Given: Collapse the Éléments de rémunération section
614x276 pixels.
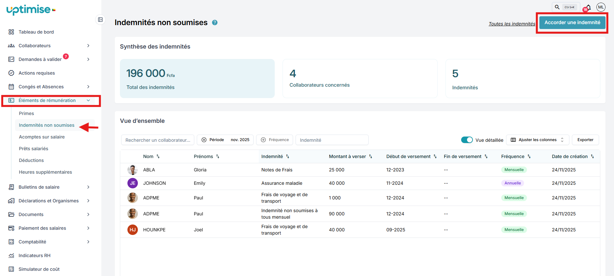Looking at the screenshot, I should (x=88, y=100).
